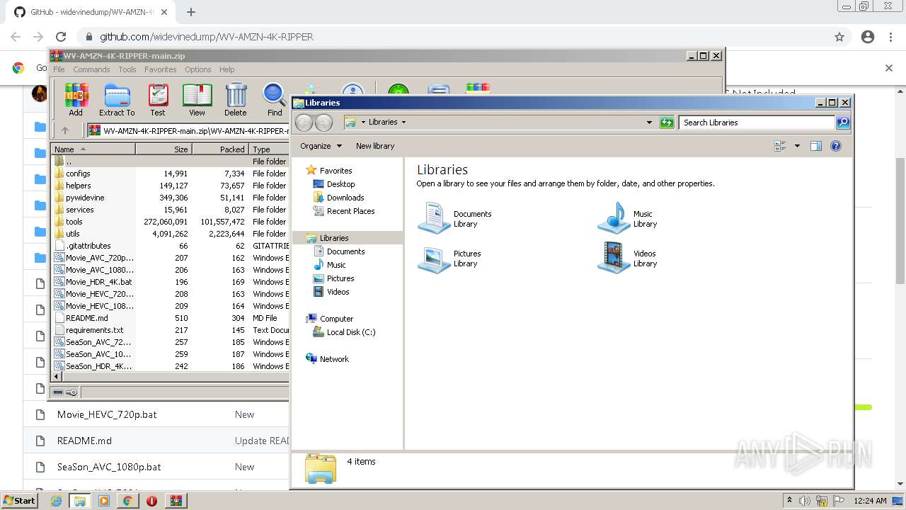
Task: Open Help in the Libraries window
Action: [836, 146]
